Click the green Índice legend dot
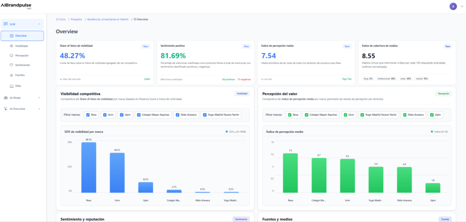 pyautogui.click(x=431, y=132)
